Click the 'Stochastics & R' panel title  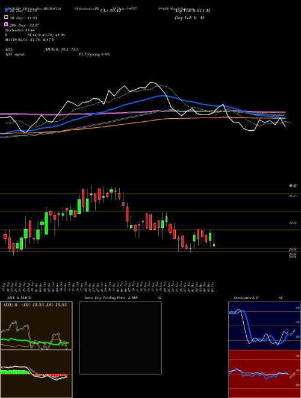pos(246,298)
